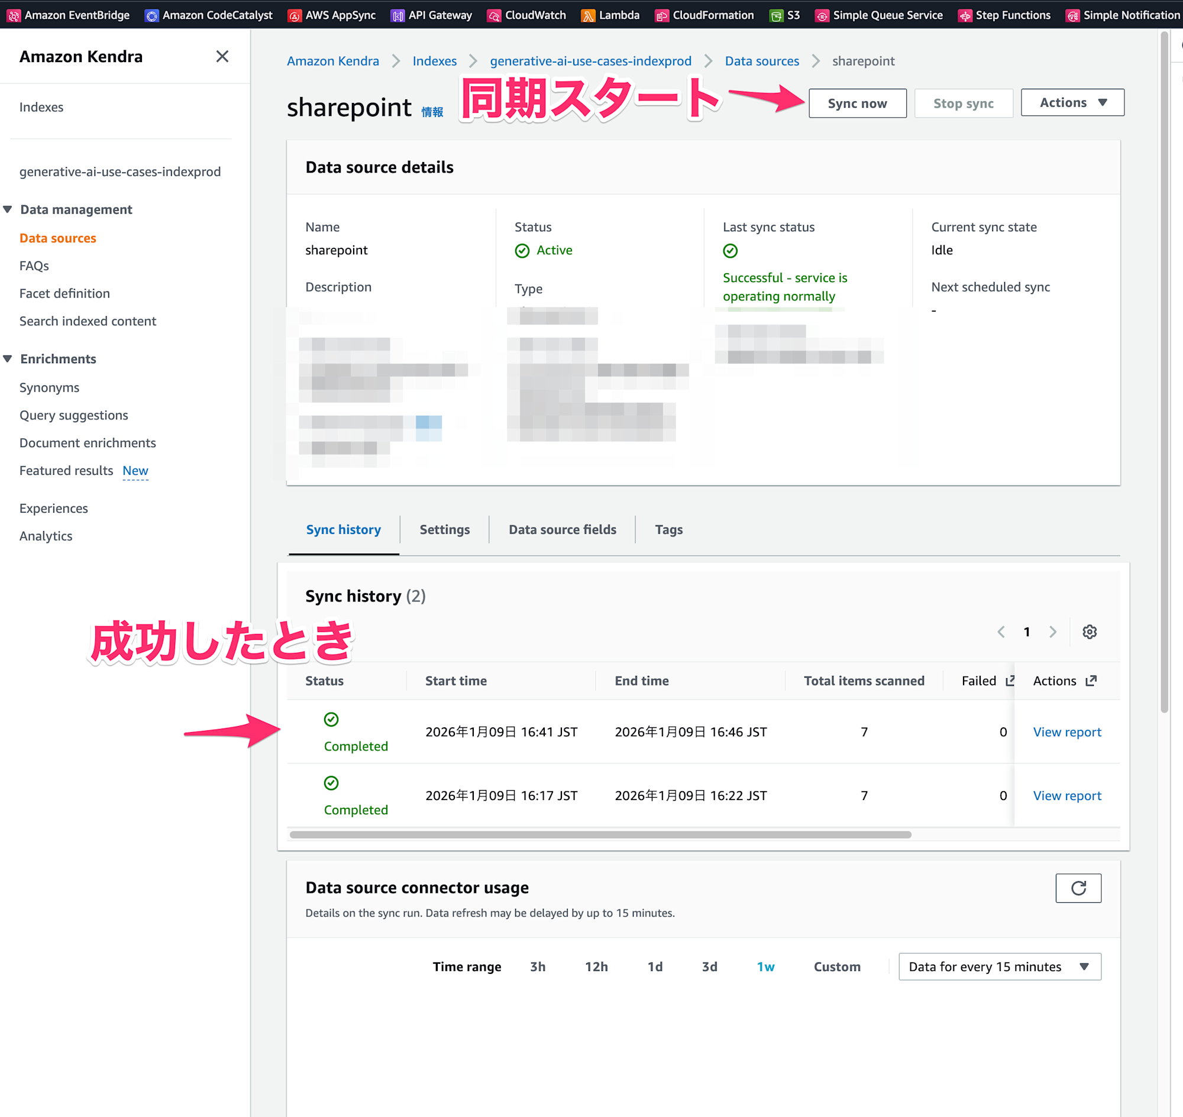Open the Data for every 15 minutes dropdown

pyautogui.click(x=999, y=966)
